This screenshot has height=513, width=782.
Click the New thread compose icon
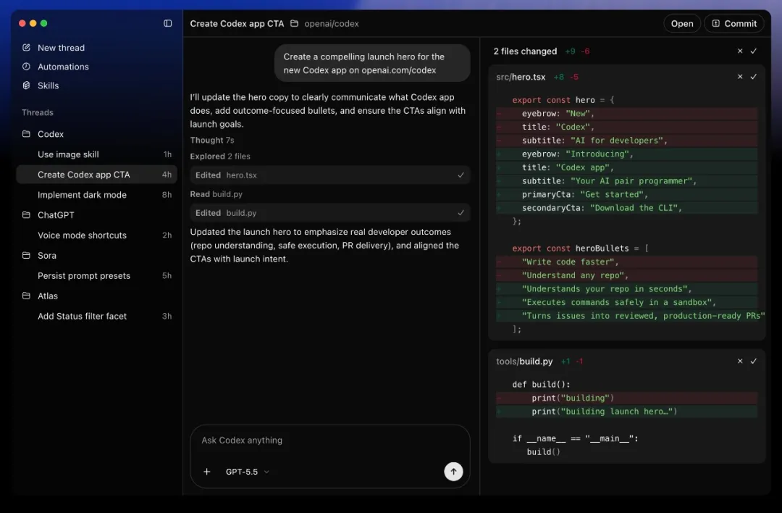[x=27, y=47]
